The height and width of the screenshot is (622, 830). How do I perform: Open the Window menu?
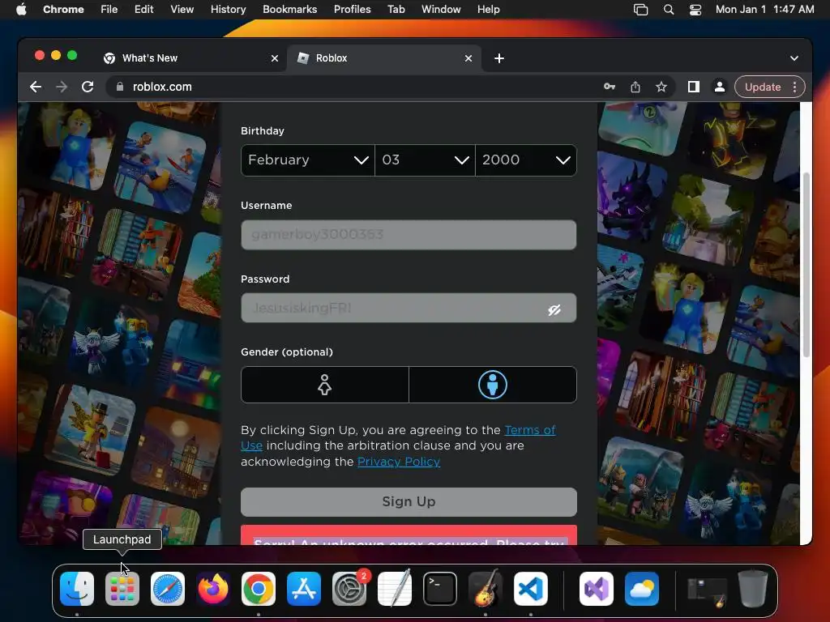[x=441, y=10]
